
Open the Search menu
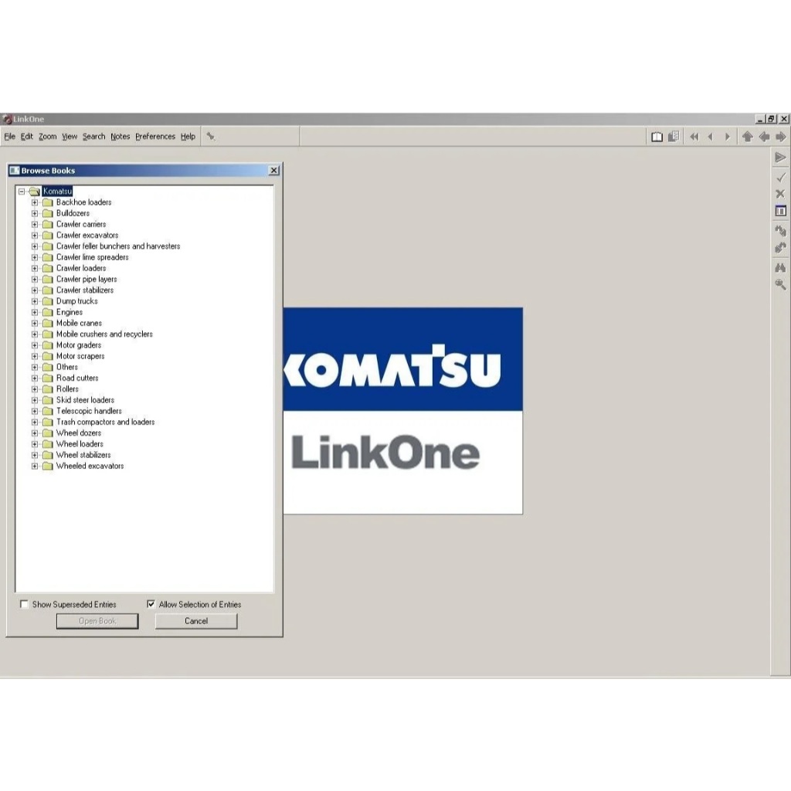pyautogui.click(x=93, y=136)
